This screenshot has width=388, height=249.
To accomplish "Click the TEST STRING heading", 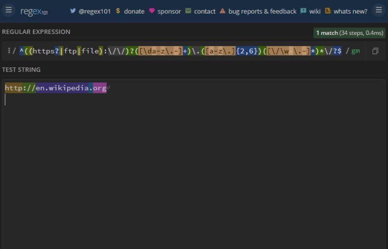I will pos(21,70).
